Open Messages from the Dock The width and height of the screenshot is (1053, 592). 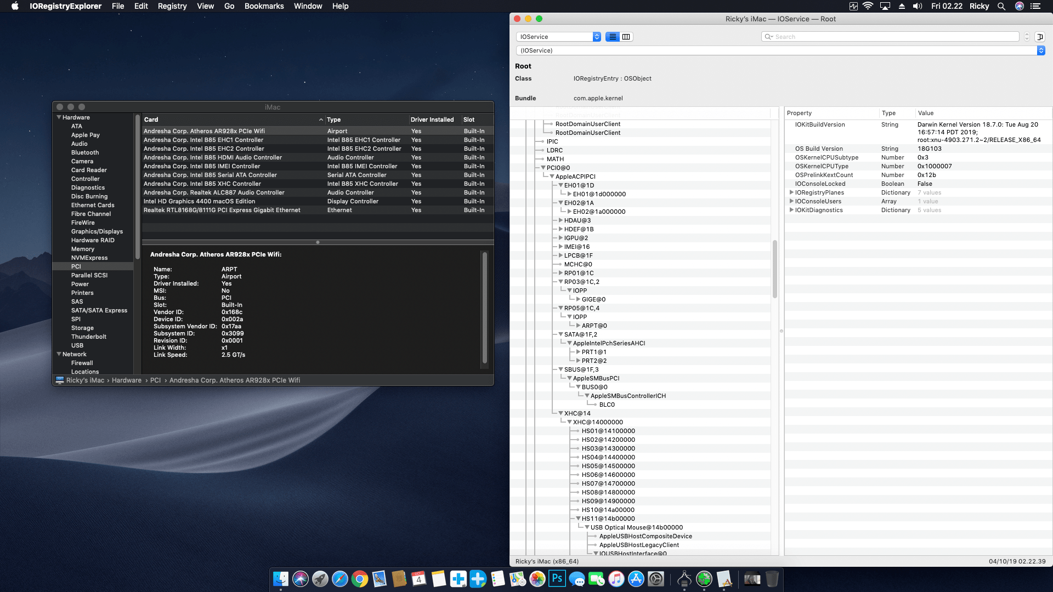(x=577, y=579)
